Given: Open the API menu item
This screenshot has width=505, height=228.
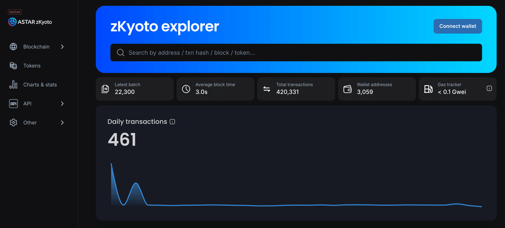Looking at the screenshot, I should click(37, 104).
